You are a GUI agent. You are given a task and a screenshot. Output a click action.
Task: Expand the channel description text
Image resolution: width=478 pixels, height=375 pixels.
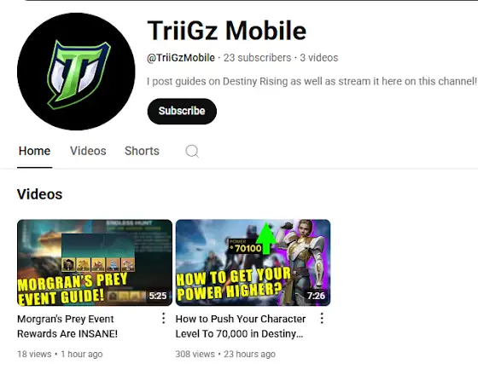(312, 81)
